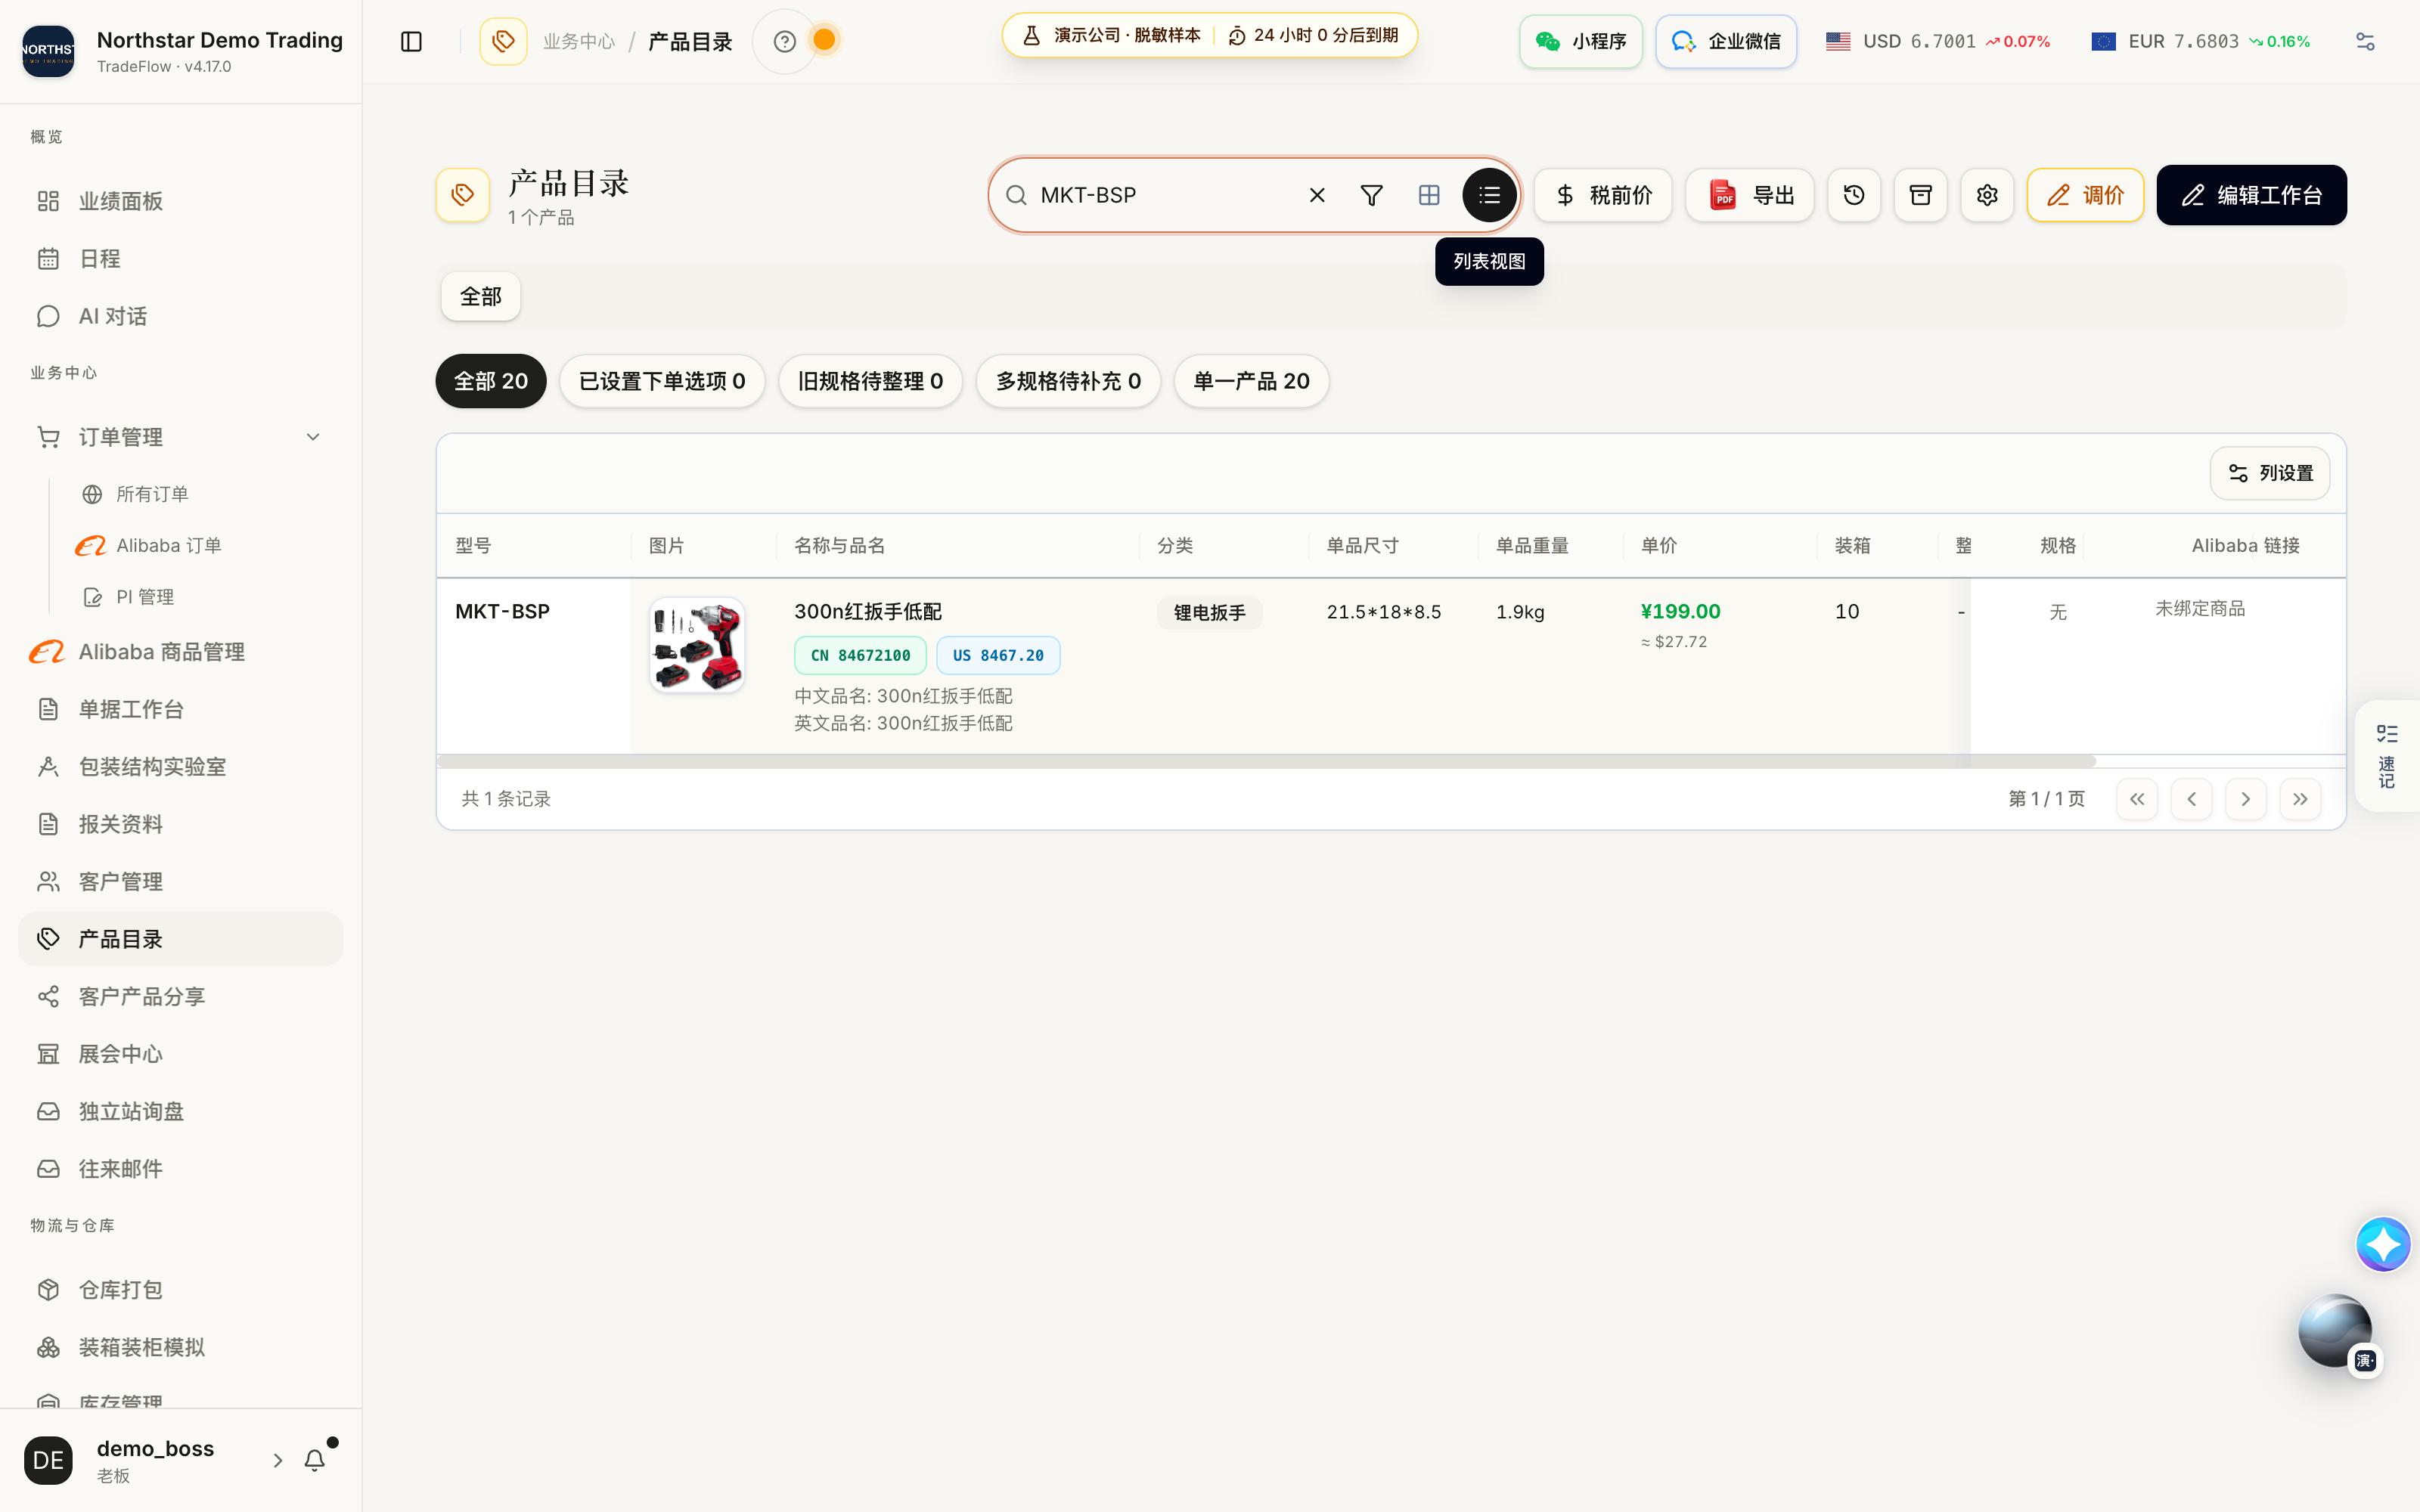The height and width of the screenshot is (1512, 2420).
Task: Click the orange status dot indicator
Action: pyautogui.click(x=824, y=40)
